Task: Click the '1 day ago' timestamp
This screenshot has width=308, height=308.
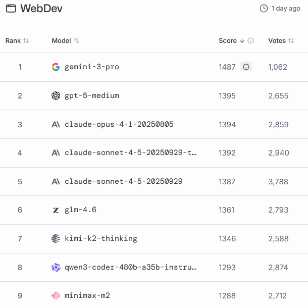Action: point(286,9)
